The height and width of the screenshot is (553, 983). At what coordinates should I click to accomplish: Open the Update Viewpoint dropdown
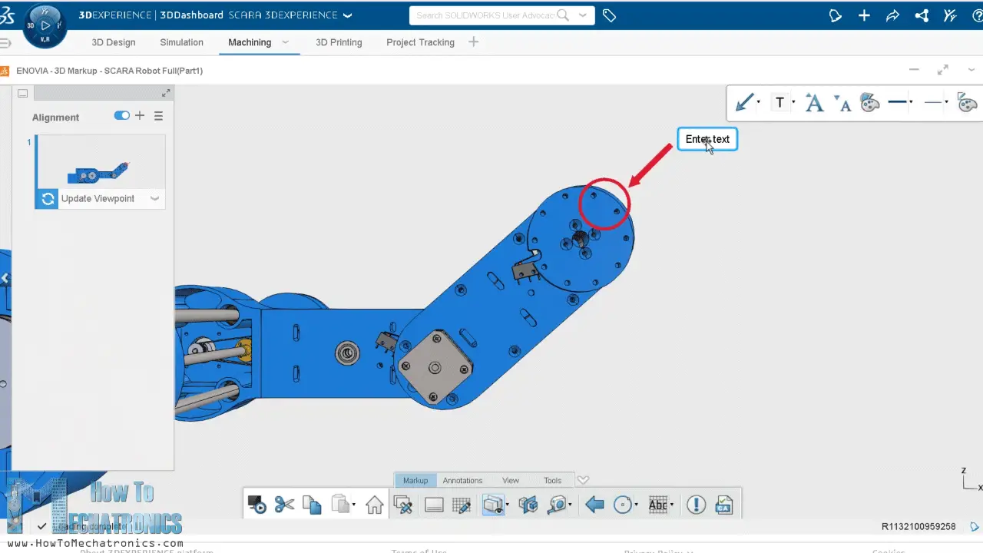tap(154, 198)
